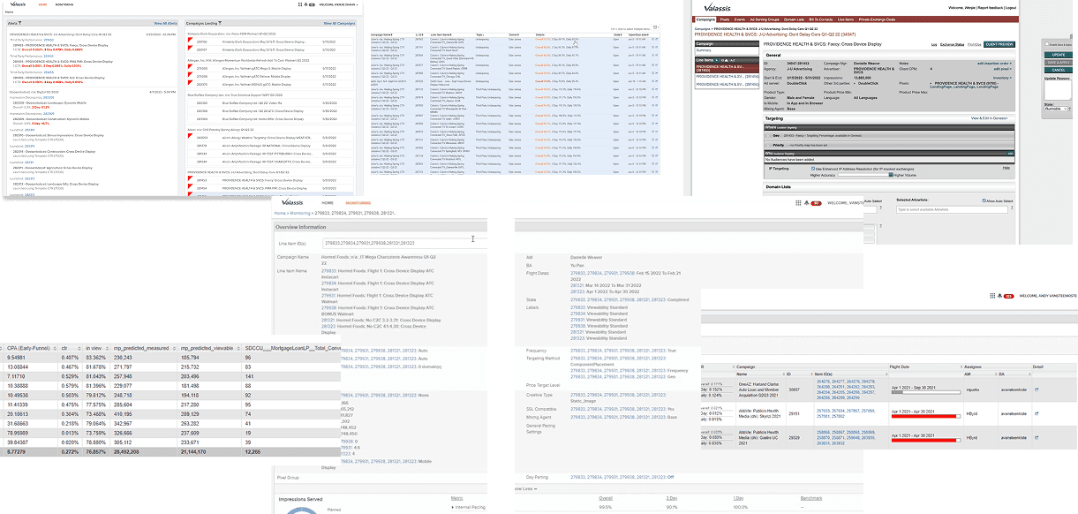Sort by the BA column arrows
The height and width of the screenshot is (514, 1078).
click(x=1029, y=374)
